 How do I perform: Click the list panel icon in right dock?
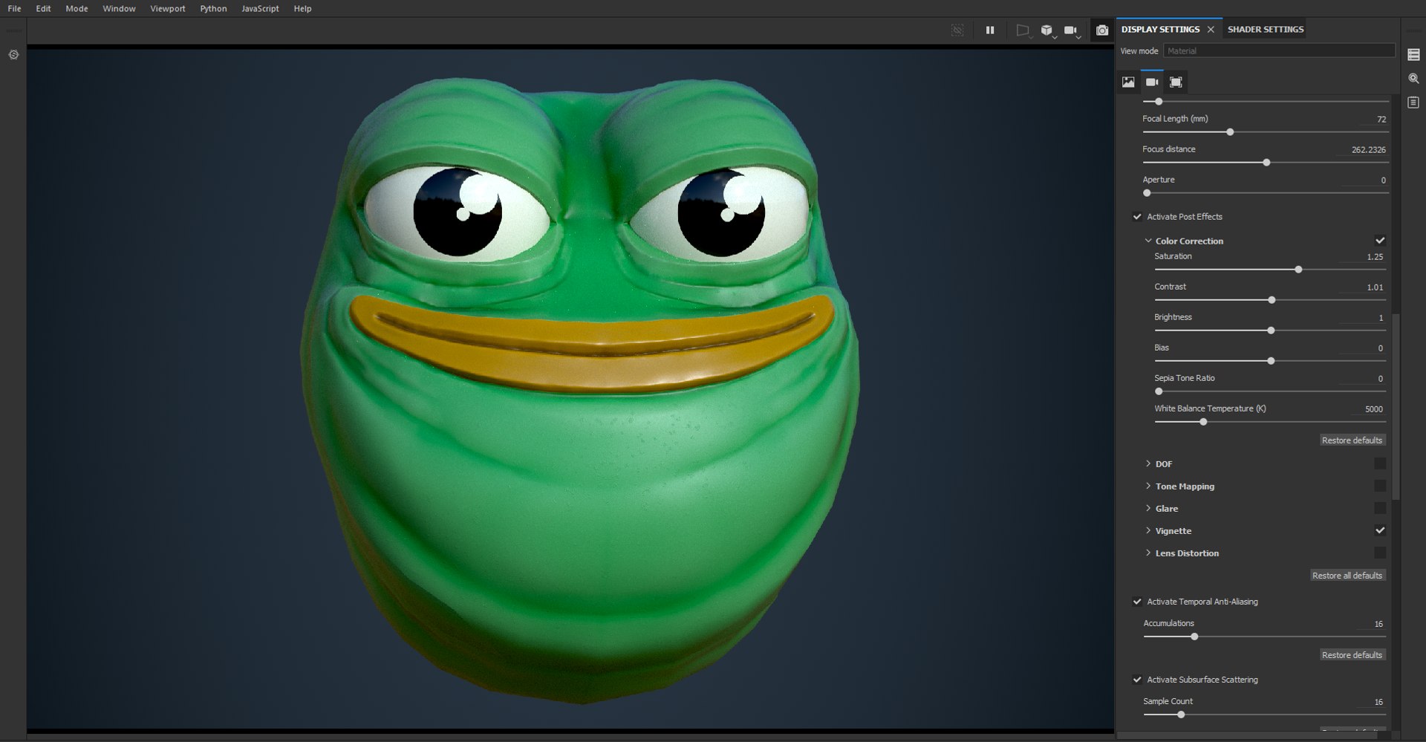click(x=1413, y=55)
